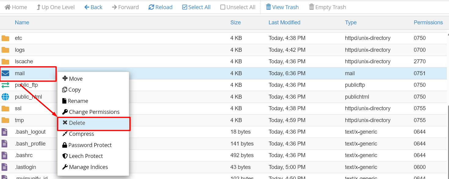Click the envelope icon beside mail folder
The height and width of the screenshot is (179, 449).
6,73
